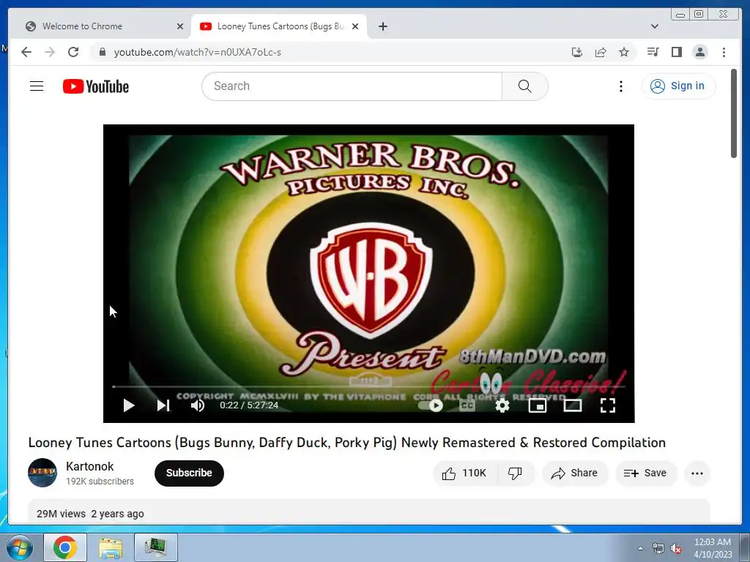This screenshot has height=562, width=750.
Task: Play the video with the play button
Action: coord(129,405)
